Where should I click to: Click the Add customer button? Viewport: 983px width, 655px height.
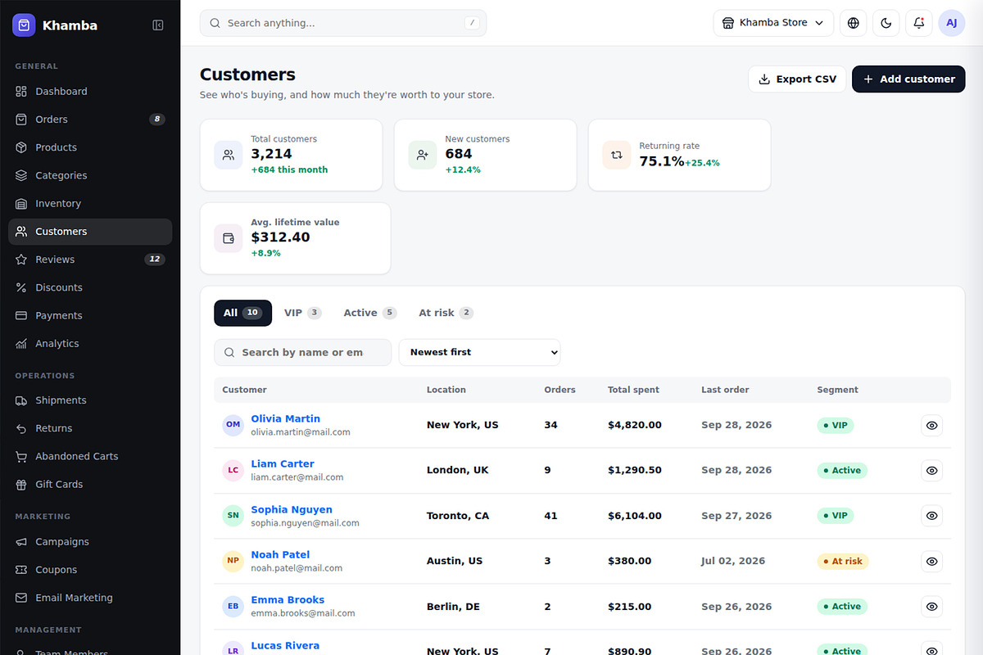pos(908,79)
